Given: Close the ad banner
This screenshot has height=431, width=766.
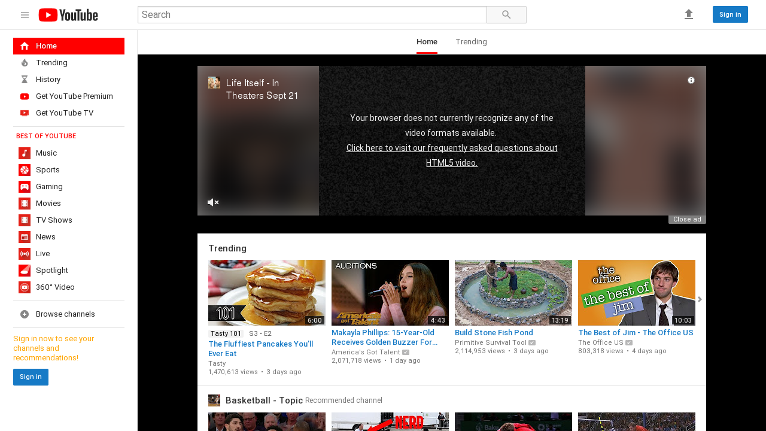Looking at the screenshot, I should click(x=687, y=220).
